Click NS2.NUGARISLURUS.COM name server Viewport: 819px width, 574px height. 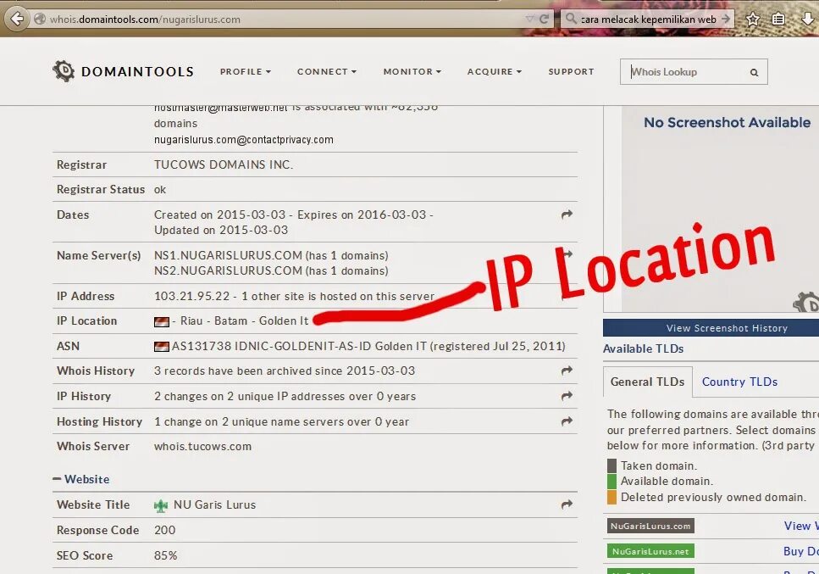(229, 270)
